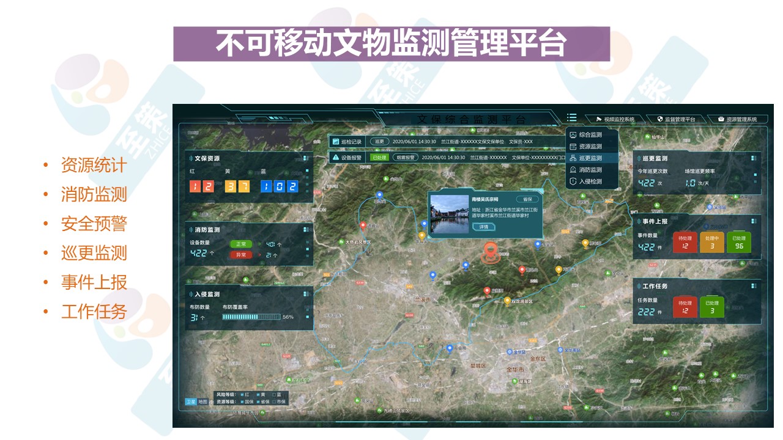
Task: Enable the 蓝 risk level checkbox
Action: coord(274,395)
